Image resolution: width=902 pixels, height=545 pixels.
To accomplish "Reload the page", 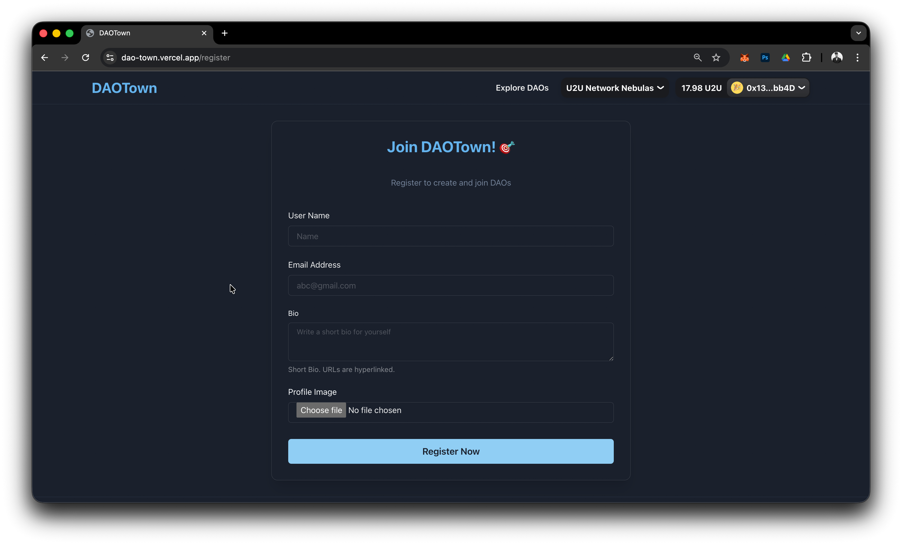I will tap(86, 58).
